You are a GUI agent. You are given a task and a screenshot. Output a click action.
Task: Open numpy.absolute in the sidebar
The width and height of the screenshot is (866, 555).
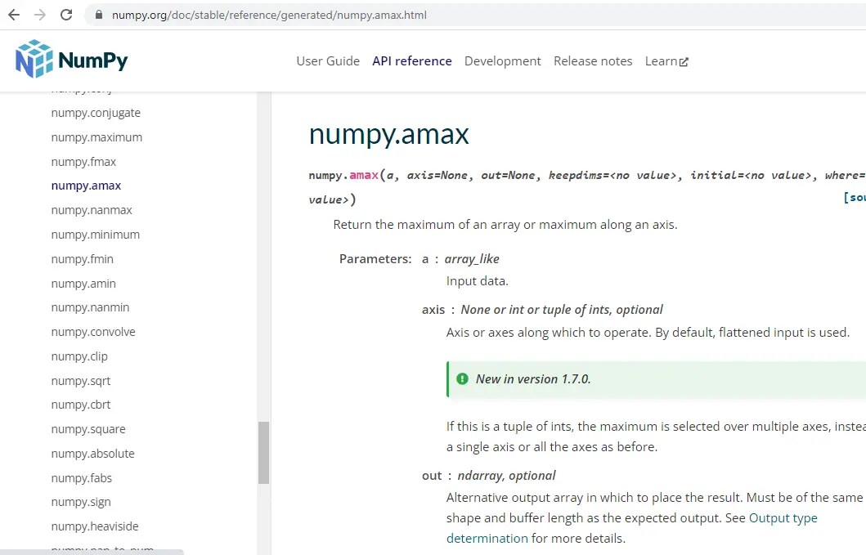tap(92, 454)
